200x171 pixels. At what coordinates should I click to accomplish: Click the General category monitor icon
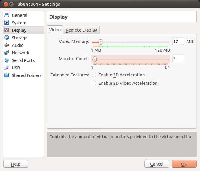click(7, 15)
